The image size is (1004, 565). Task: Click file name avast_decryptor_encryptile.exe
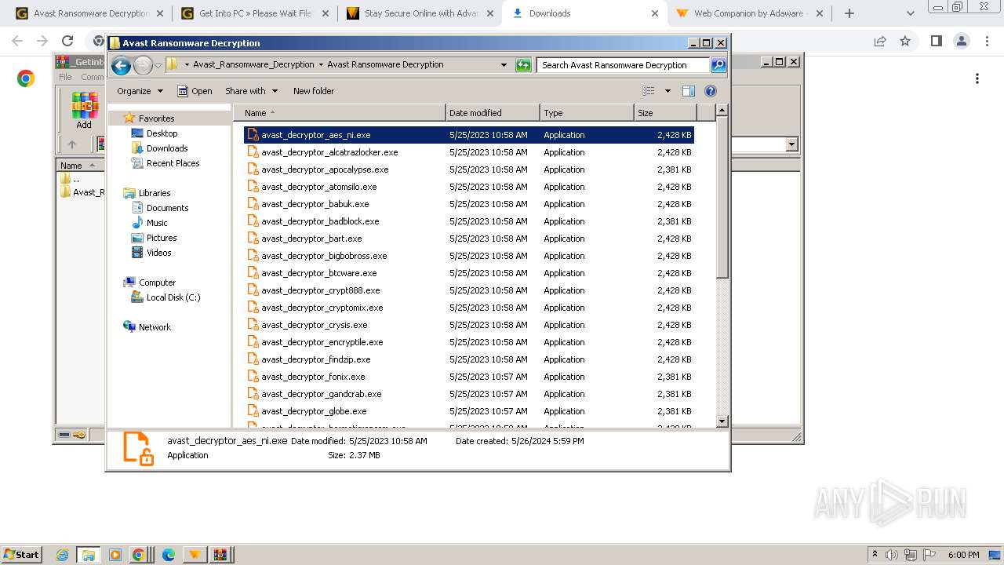coord(322,342)
